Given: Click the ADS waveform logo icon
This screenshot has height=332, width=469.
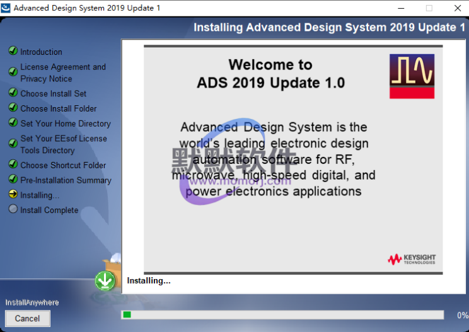Looking at the screenshot, I should (x=412, y=76).
